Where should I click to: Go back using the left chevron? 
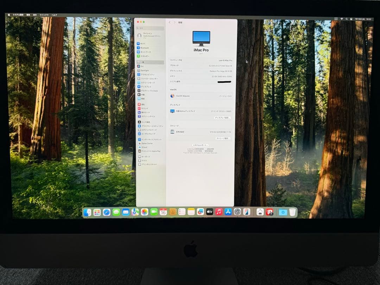[170, 22]
